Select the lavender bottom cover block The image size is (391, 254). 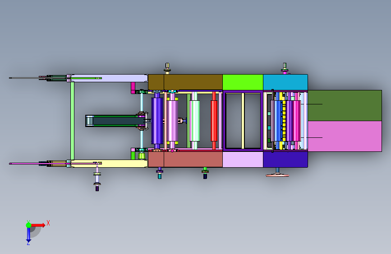click(243, 159)
